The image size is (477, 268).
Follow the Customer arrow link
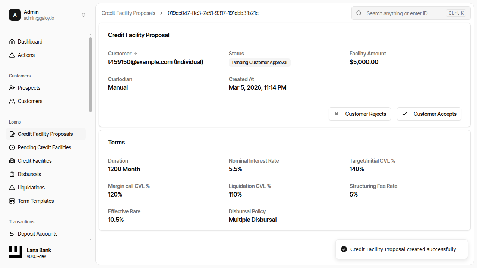(135, 54)
